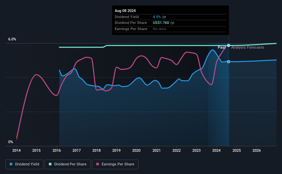Click the Aug 08 2024 tooltip date

[x=125, y=11]
